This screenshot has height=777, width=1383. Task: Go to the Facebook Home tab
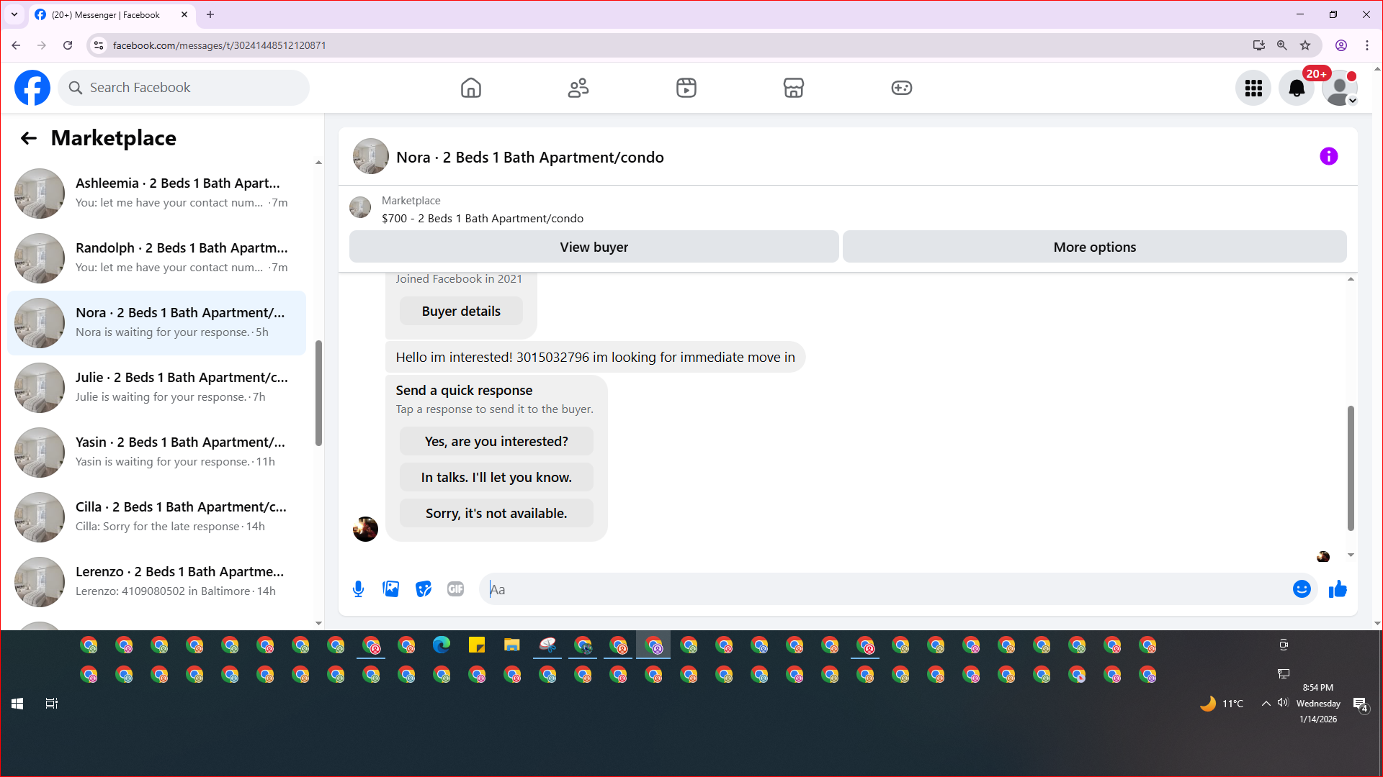[470, 88]
